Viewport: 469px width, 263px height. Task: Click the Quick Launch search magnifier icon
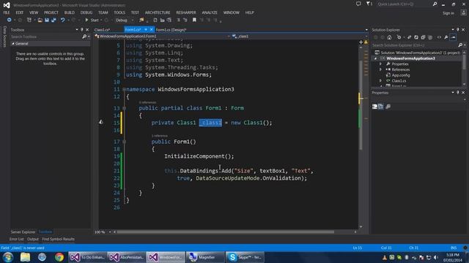[x=435, y=4]
